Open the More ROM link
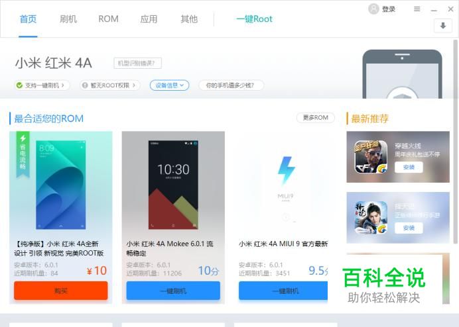 pyautogui.click(x=316, y=118)
